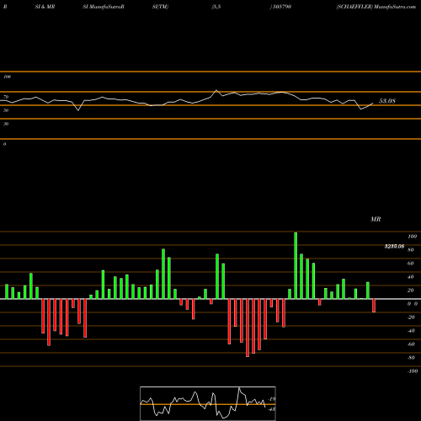Image resolution: width=421 pixels, height=421 pixels.
Task: Click the ")505790" code text
Action: click(280, 7)
